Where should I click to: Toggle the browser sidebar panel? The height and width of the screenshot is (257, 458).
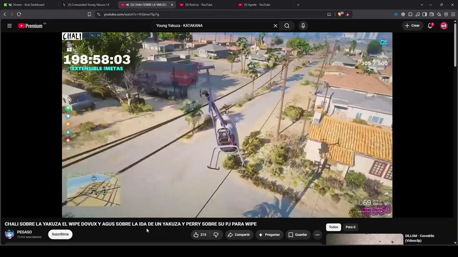[x=424, y=14]
